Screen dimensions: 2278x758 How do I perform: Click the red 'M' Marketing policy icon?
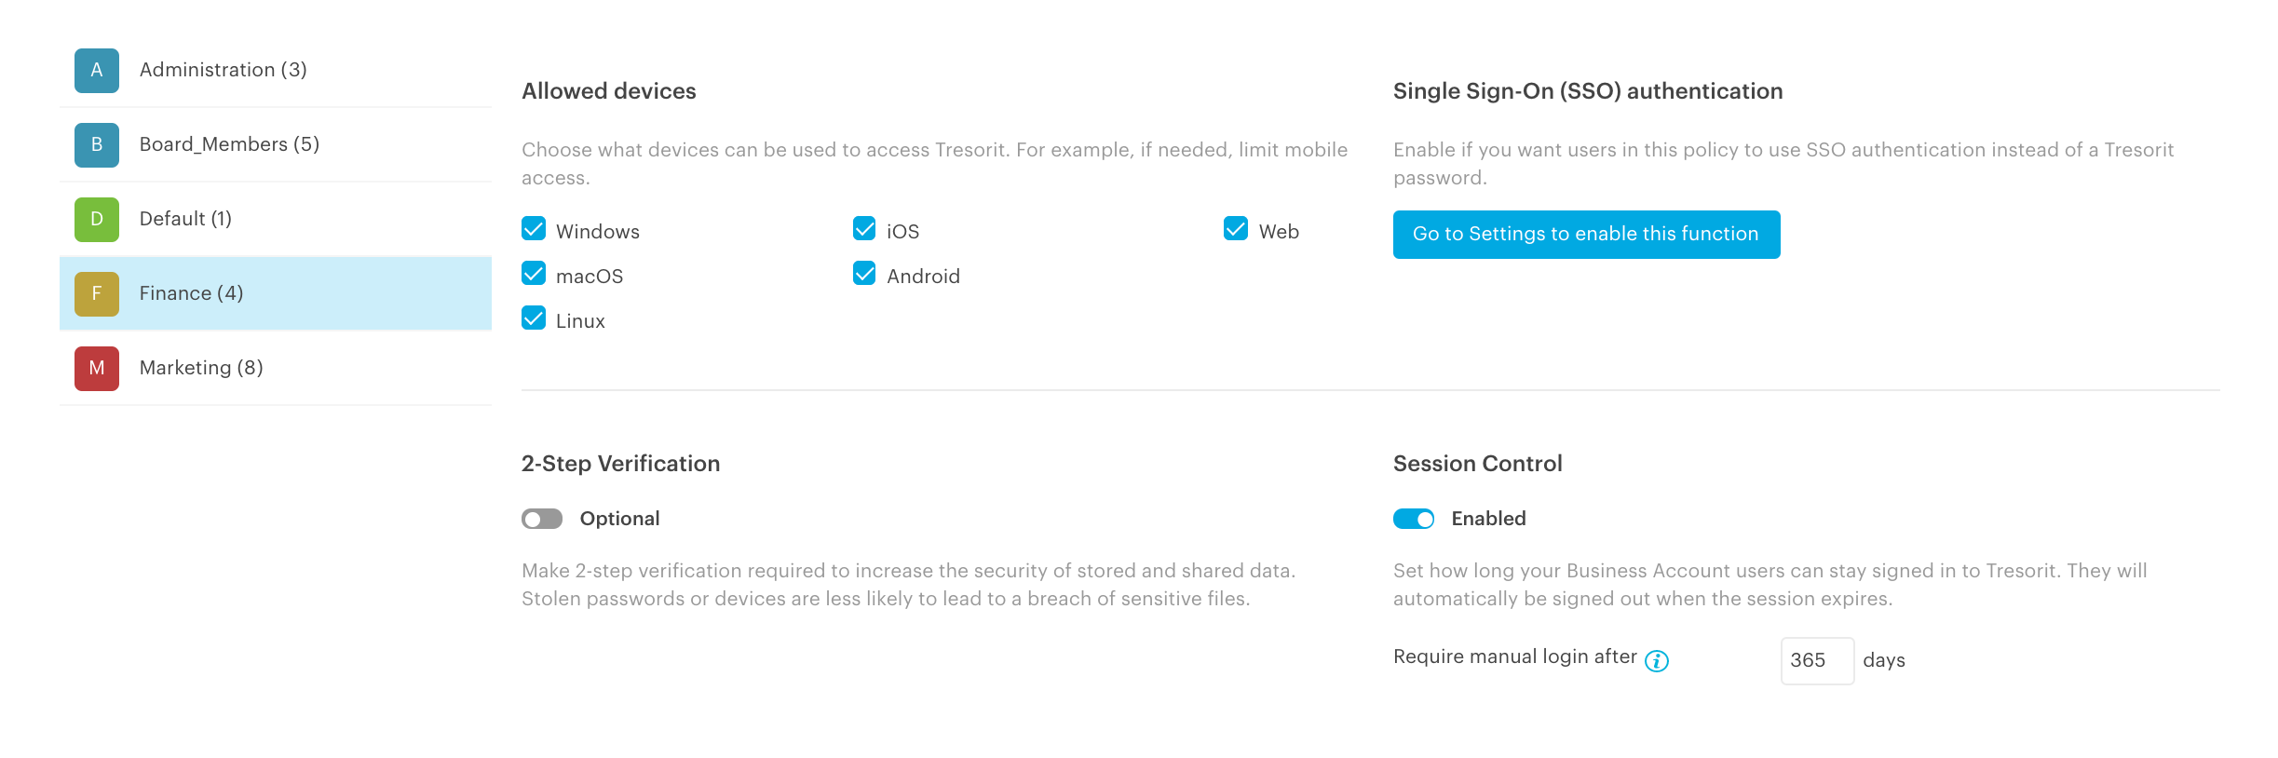click(x=97, y=369)
